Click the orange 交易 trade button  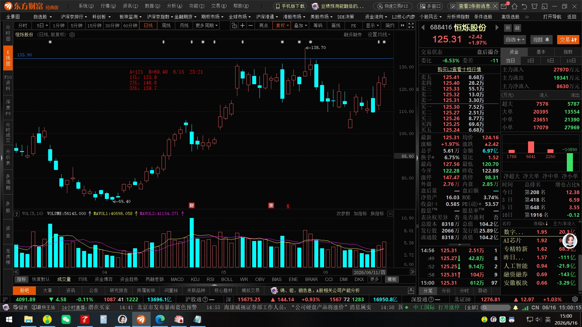[568, 40]
